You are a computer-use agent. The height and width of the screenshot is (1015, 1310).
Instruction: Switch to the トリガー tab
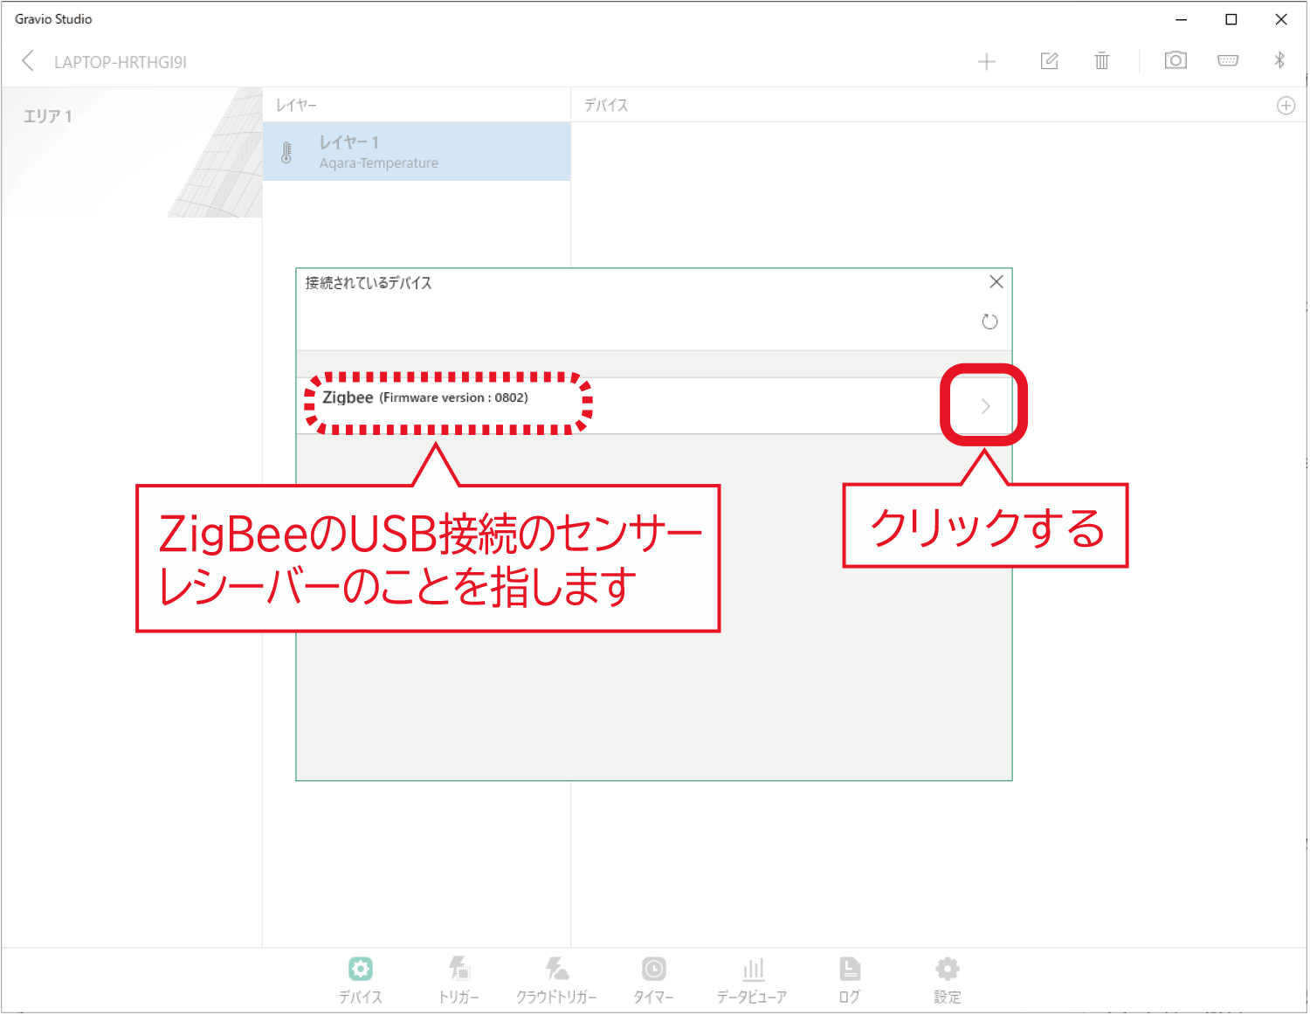click(458, 980)
